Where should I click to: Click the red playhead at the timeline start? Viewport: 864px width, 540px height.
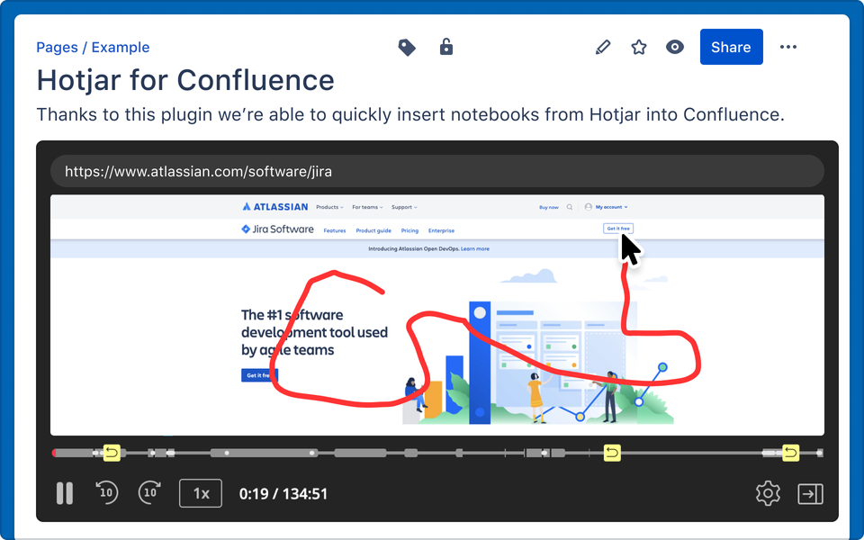pos(54,453)
